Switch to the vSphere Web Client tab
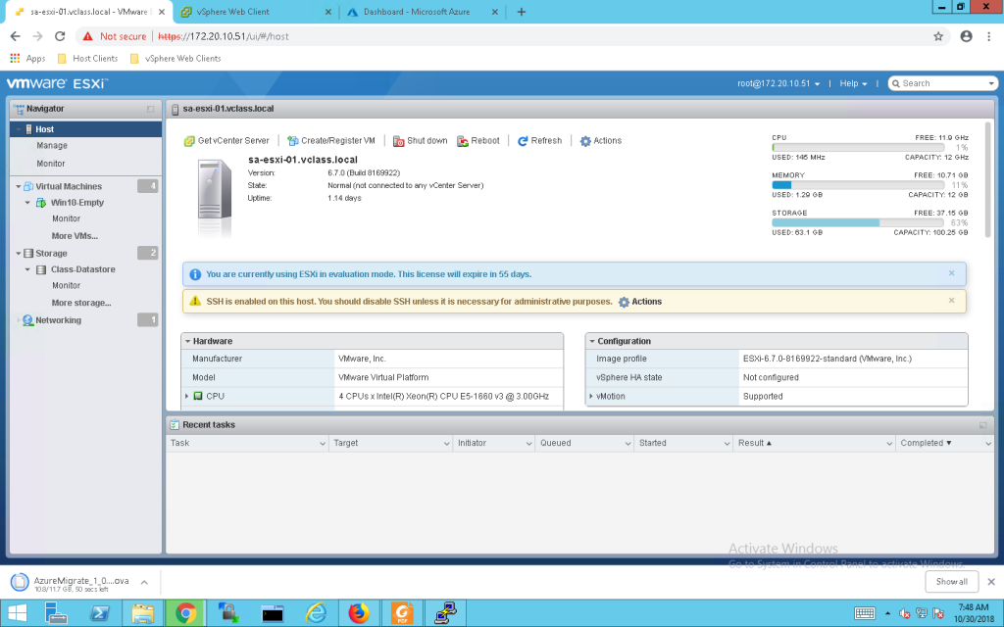Image resolution: width=1004 pixels, height=627 pixels. pyautogui.click(x=255, y=12)
